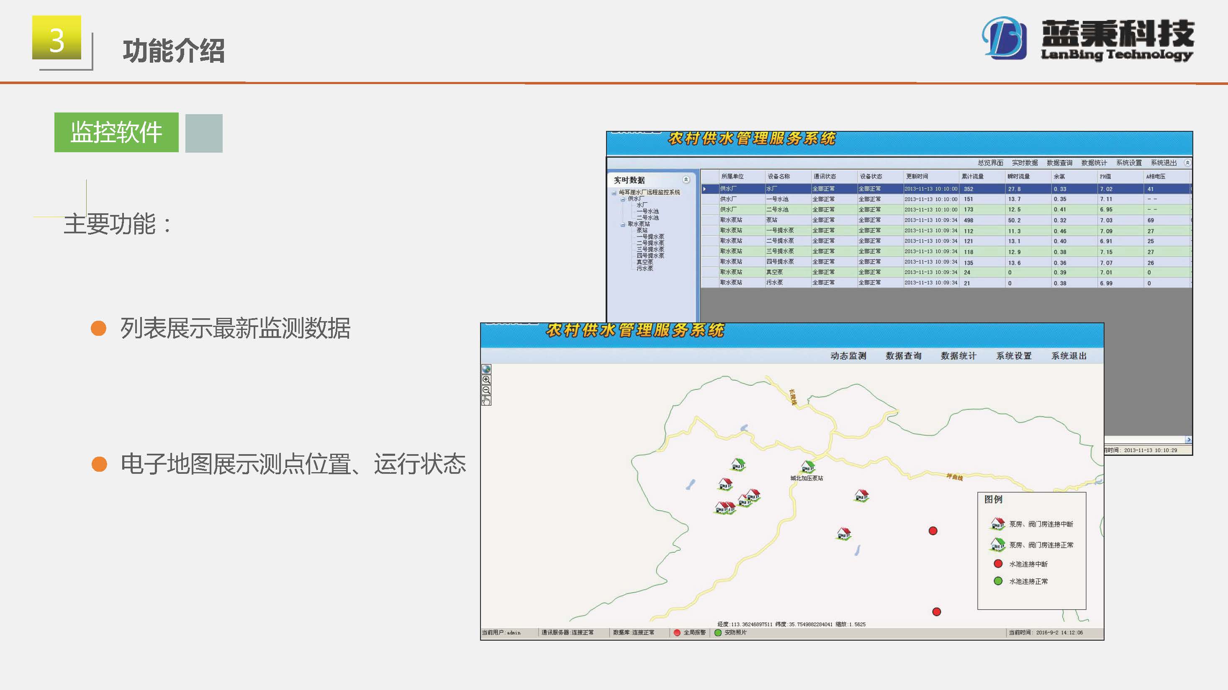Collapse the menu bar chevron after 系统退出

[x=1187, y=163]
